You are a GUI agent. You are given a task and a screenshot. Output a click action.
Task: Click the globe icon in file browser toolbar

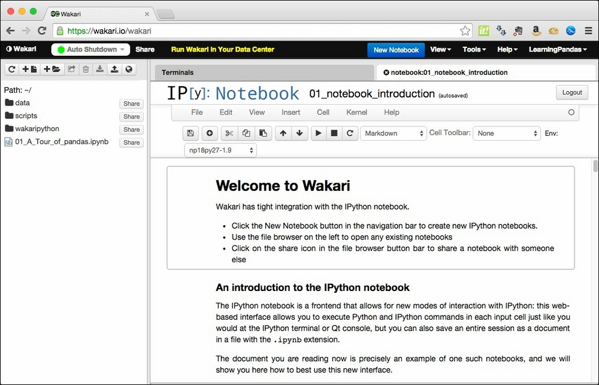tap(129, 69)
